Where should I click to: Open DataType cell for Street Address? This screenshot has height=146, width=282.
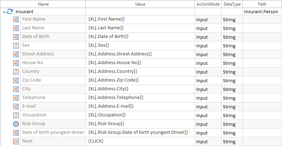pos(232,54)
